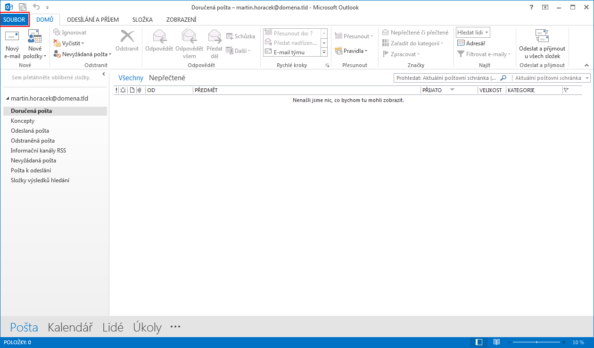Click the magnifier search icon
594x348 pixels.
point(503,78)
